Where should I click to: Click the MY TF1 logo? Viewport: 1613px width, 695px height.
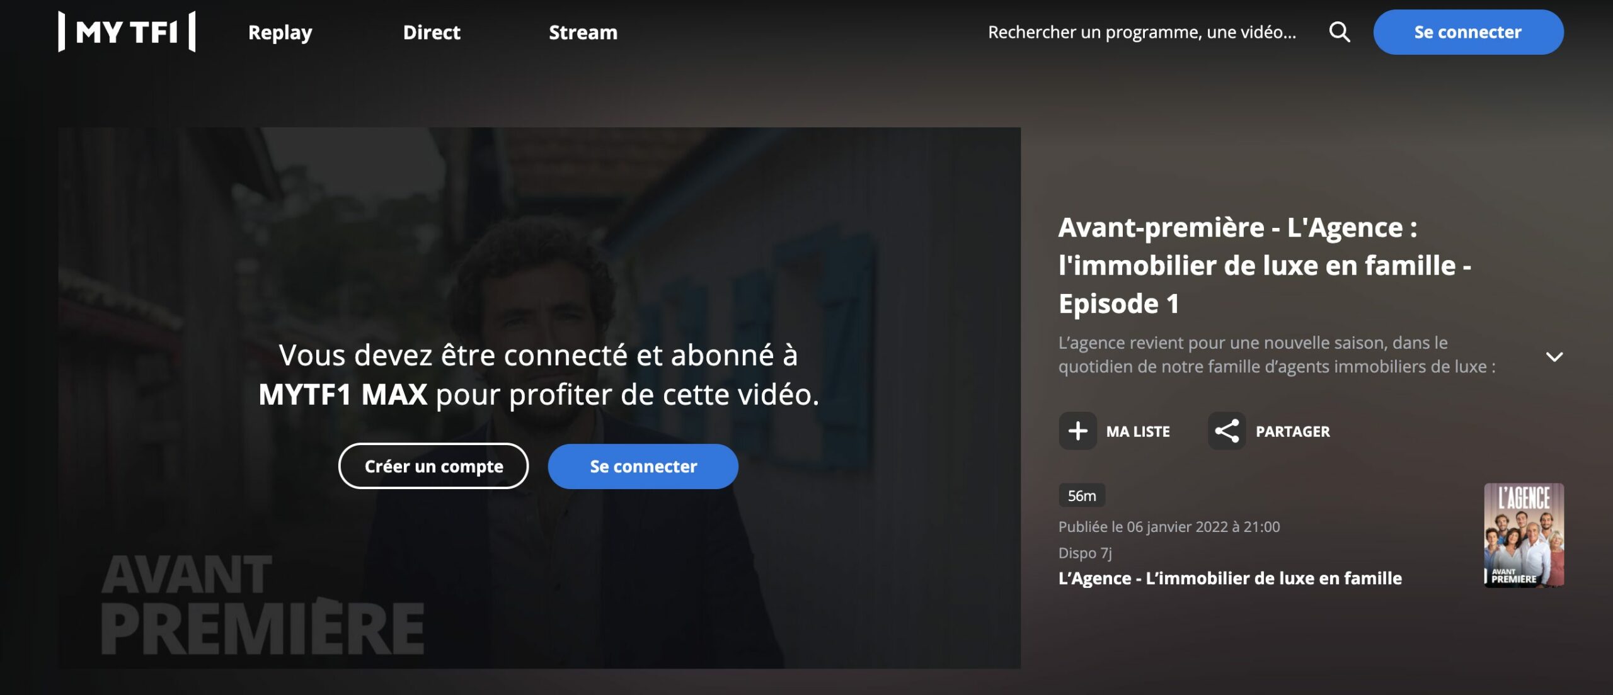click(127, 31)
